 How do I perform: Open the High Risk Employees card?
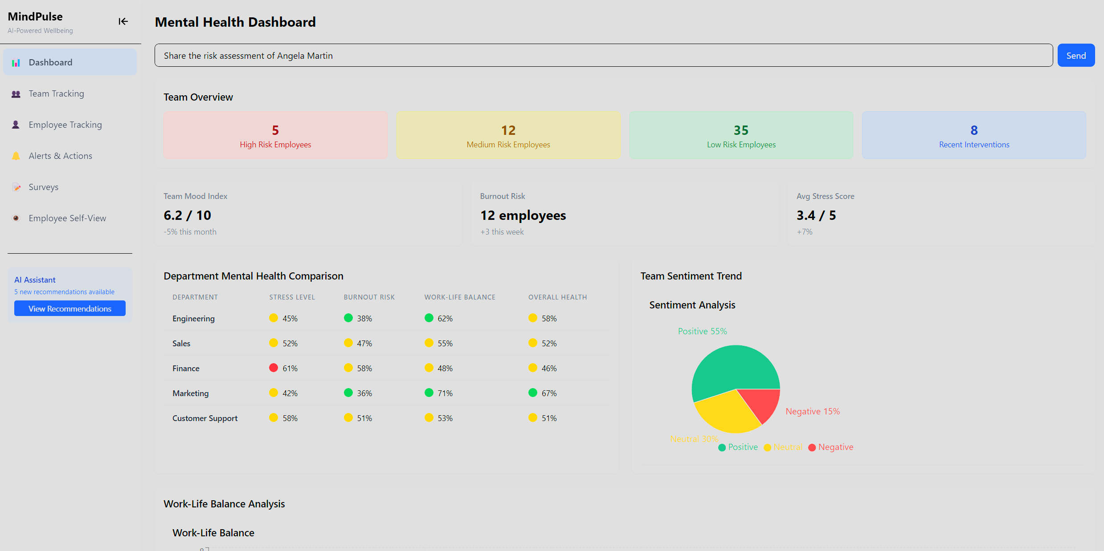[x=275, y=135]
